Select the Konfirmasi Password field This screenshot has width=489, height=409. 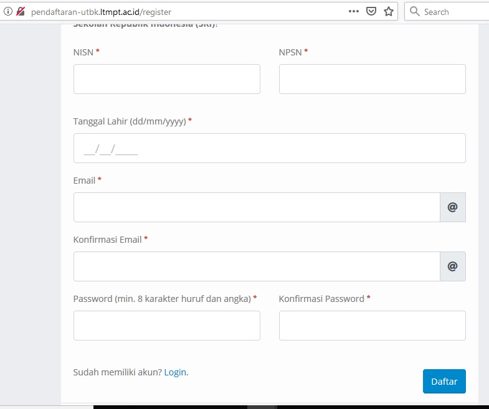[372, 326]
